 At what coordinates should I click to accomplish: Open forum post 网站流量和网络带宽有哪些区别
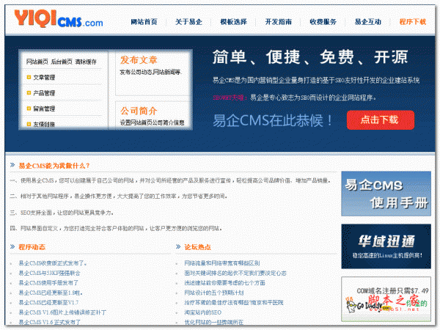tap(222, 263)
